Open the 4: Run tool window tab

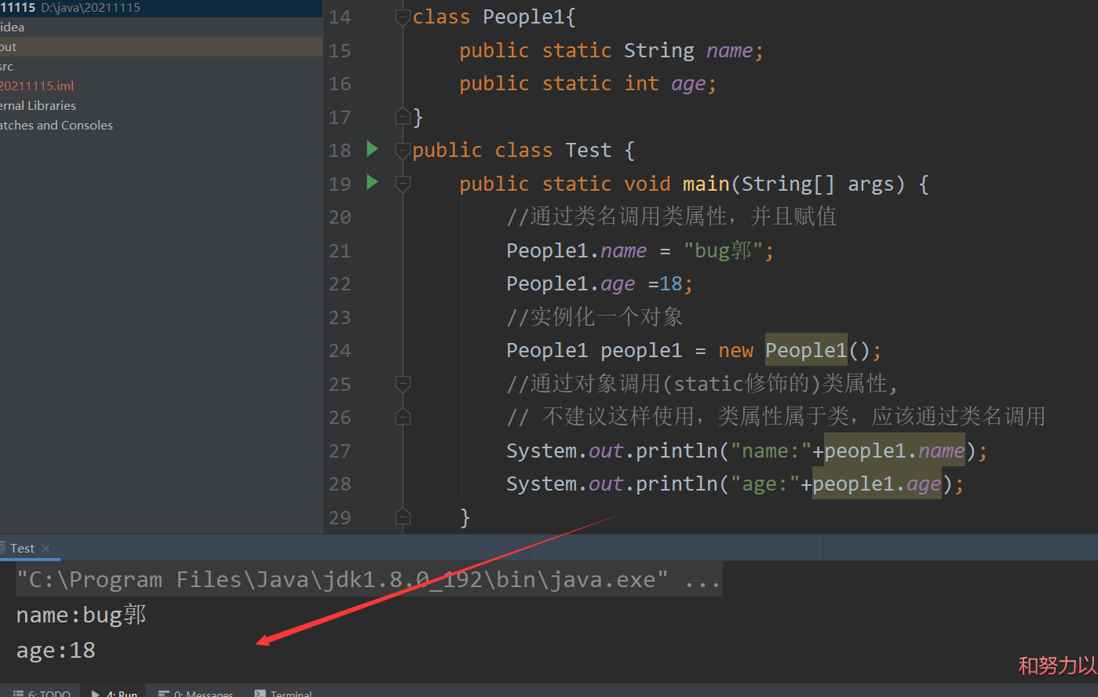(115, 693)
